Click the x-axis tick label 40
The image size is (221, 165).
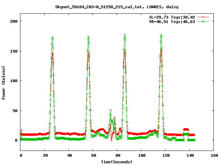(x=70, y=155)
